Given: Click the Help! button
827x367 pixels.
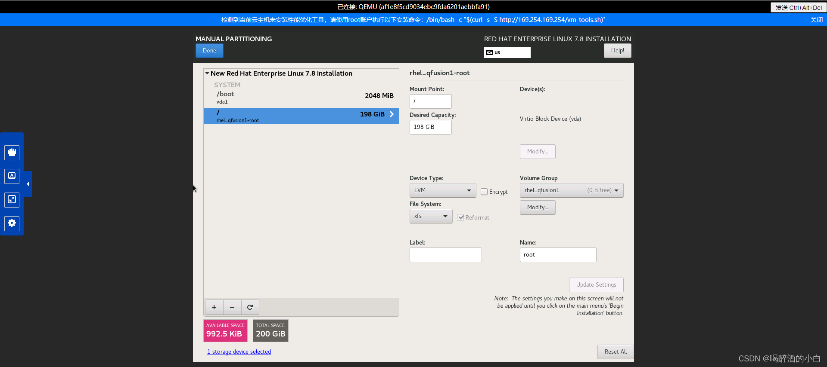Looking at the screenshot, I should 618,51.
